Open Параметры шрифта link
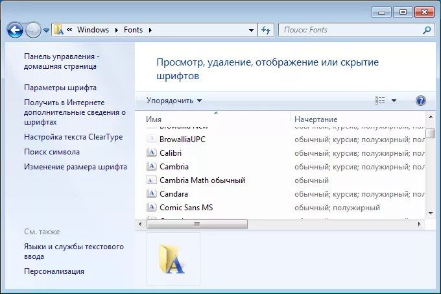Screen dimensions: 441x294 point(60,88)
